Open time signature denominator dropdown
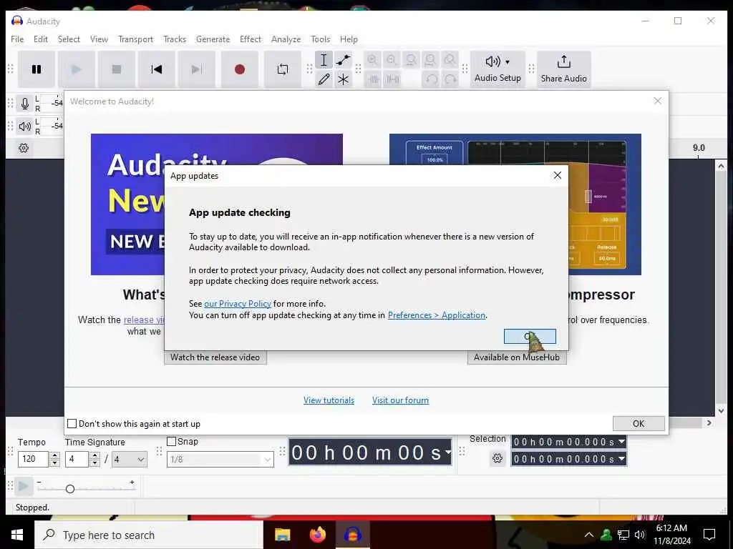The image size is (733, 549). 130,460
